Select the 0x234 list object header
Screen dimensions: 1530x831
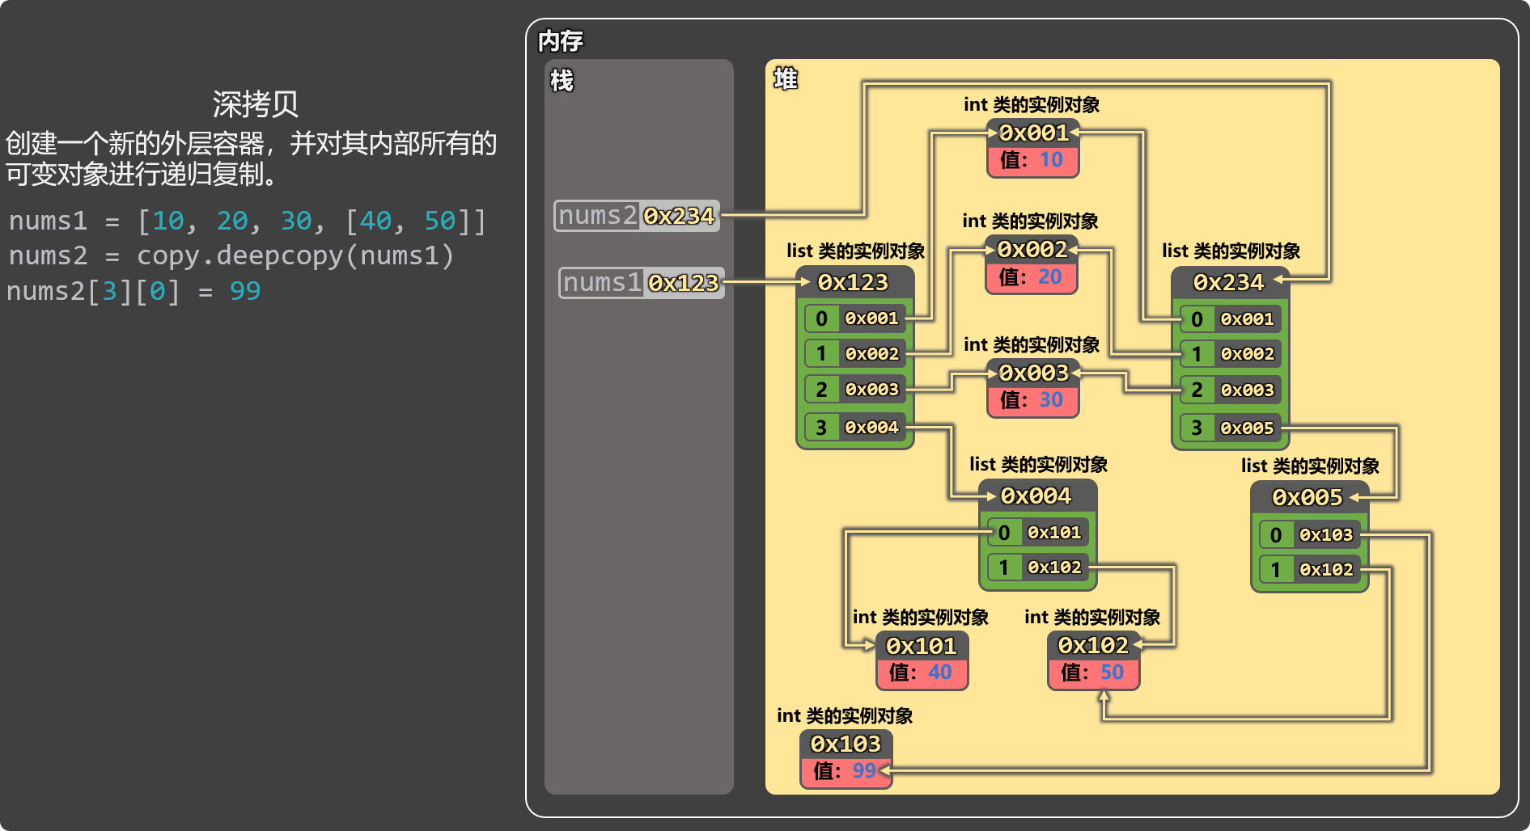click(1228, 282)
